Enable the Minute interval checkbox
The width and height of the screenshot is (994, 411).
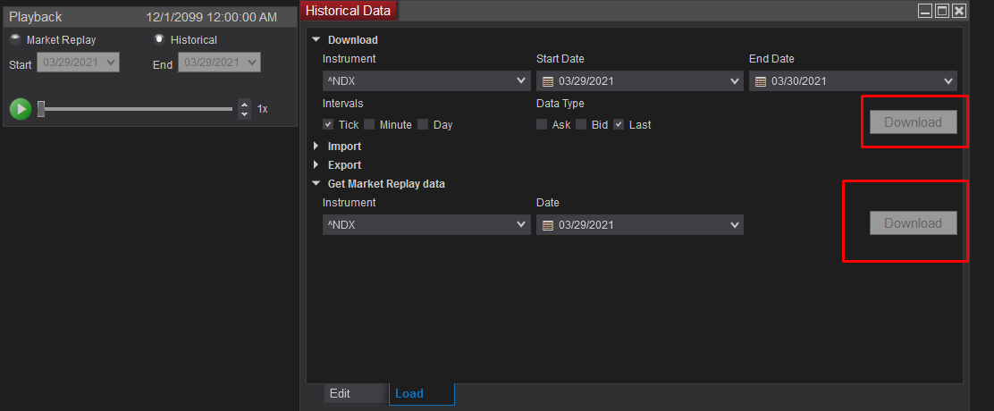point(369,125)
